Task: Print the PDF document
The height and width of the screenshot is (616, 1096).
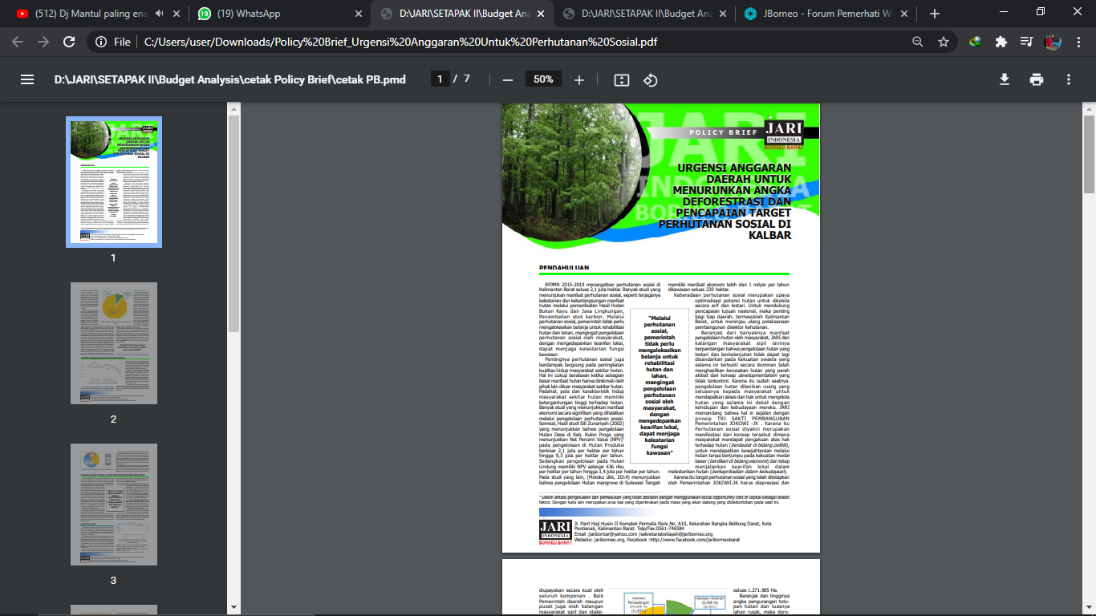Action: click(x=1037, y=79)
